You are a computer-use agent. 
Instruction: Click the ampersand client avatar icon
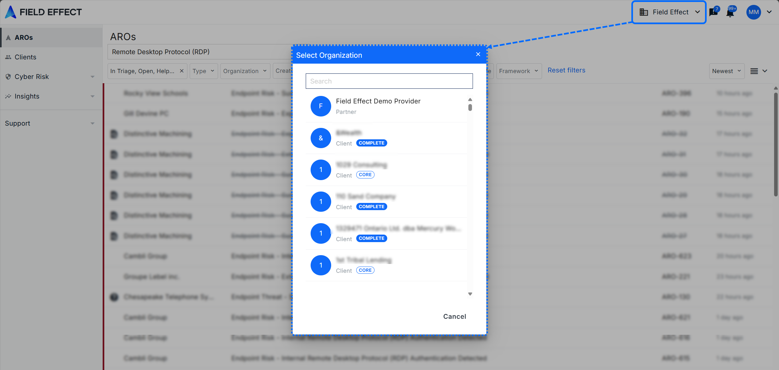[x=321, y=138]
